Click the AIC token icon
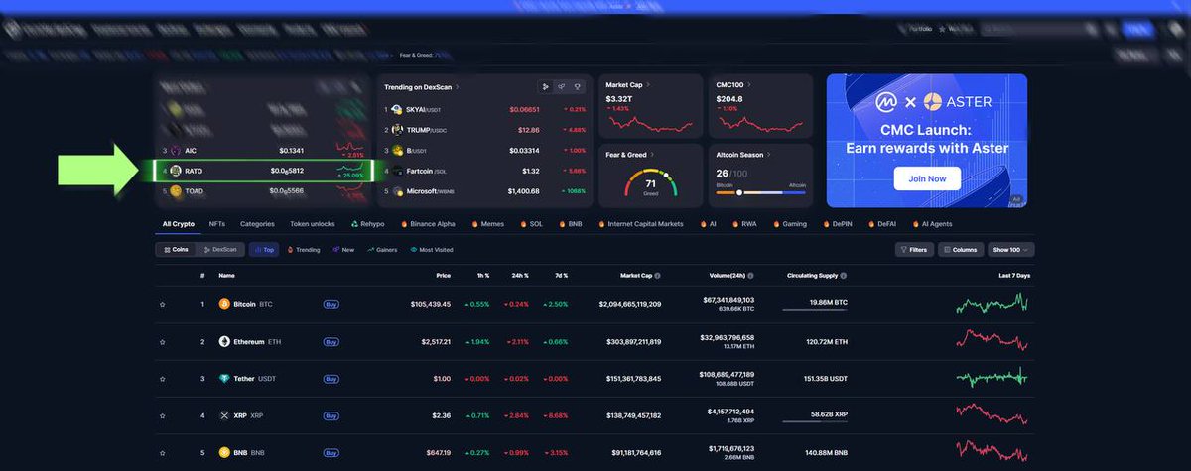 click(176, 151)
